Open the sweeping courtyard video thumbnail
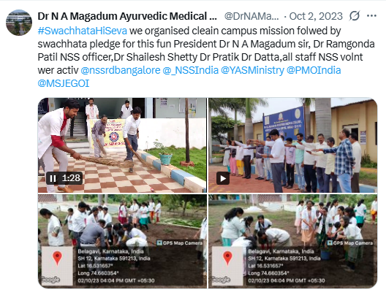 click(122, 145)
